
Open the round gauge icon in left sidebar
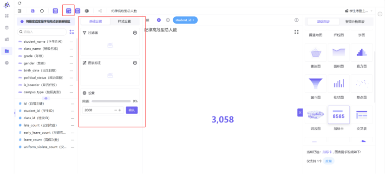tap(7, 63)
